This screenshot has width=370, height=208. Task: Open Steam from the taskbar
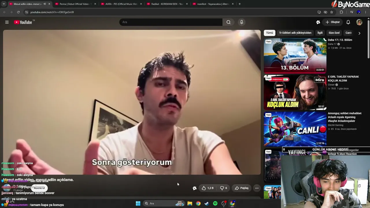tap(206, 203)
